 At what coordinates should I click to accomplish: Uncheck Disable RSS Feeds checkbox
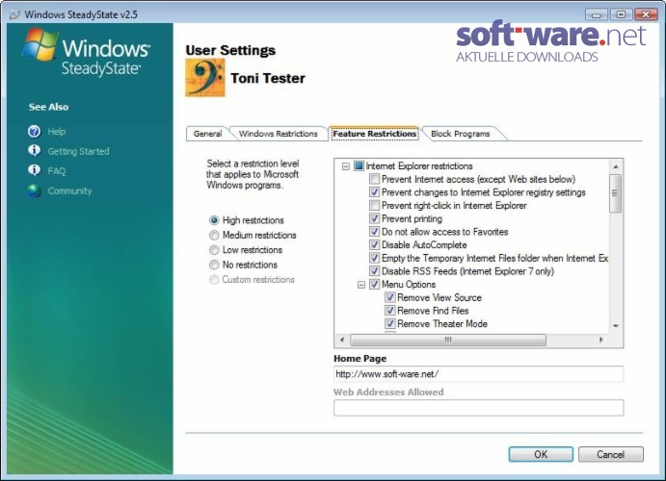[374, 270]
